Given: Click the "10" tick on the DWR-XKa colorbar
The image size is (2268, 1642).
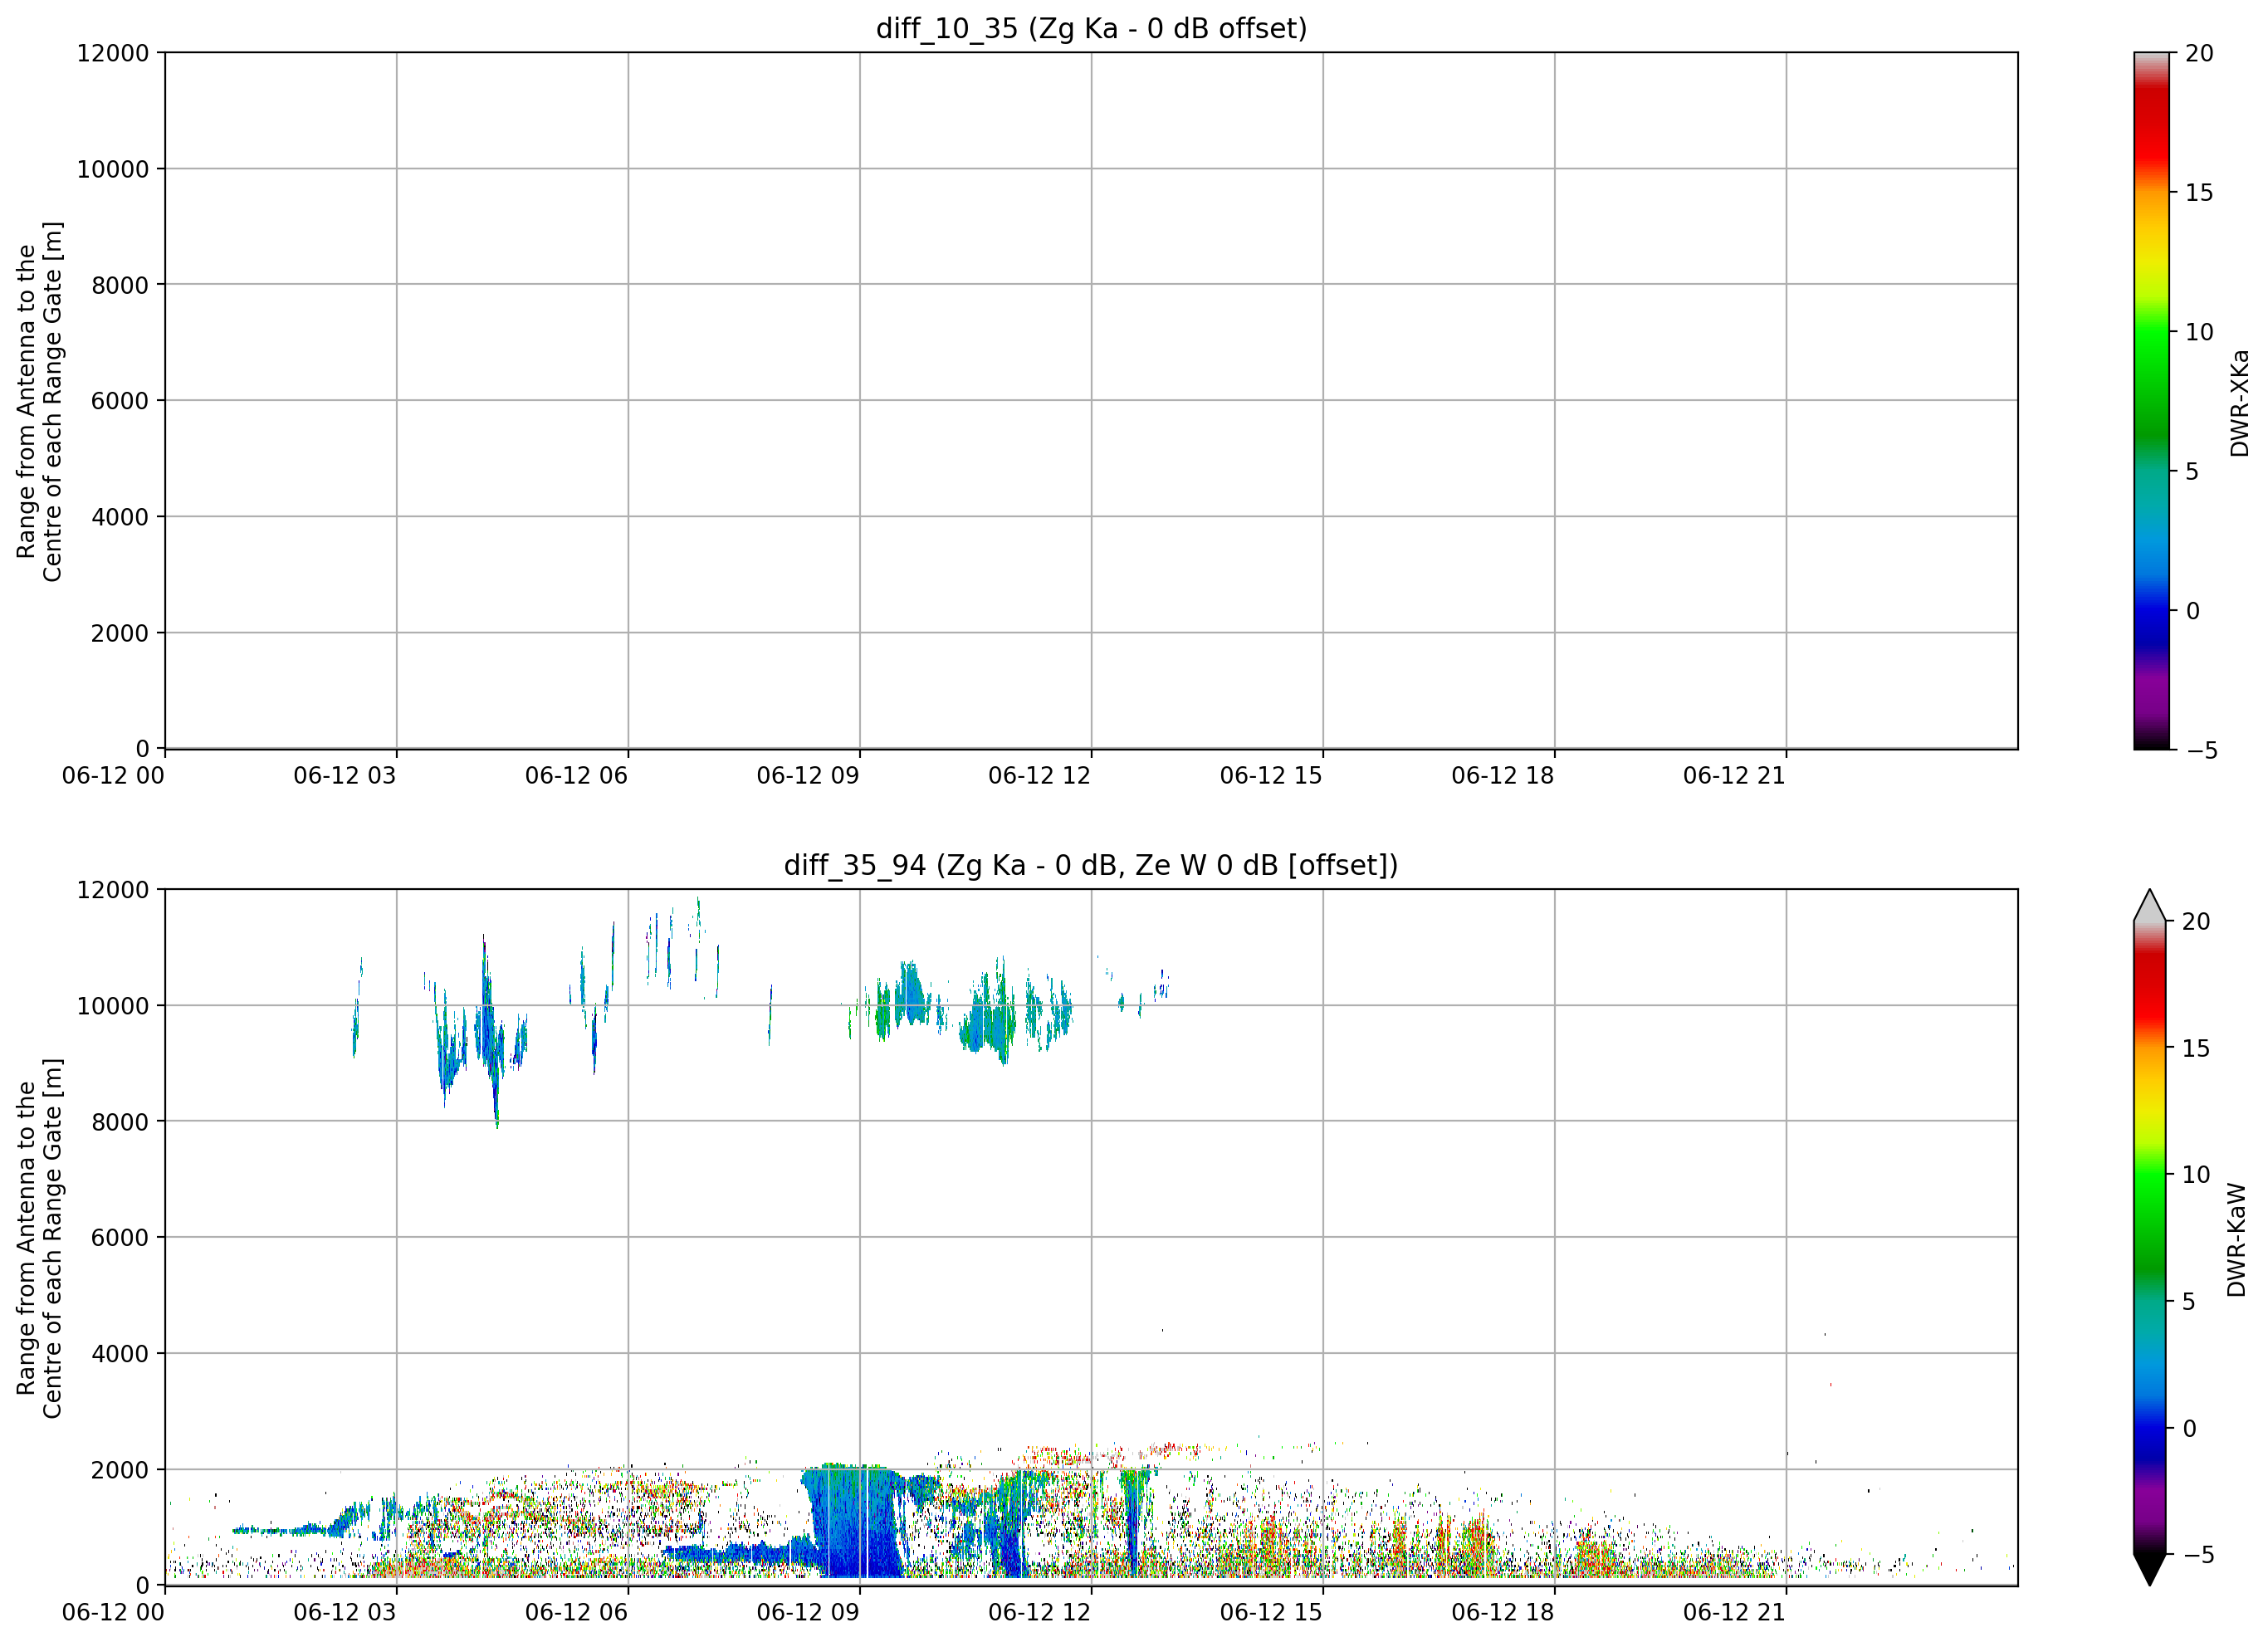Looking at the screenshot, I should click(2199, 332).
